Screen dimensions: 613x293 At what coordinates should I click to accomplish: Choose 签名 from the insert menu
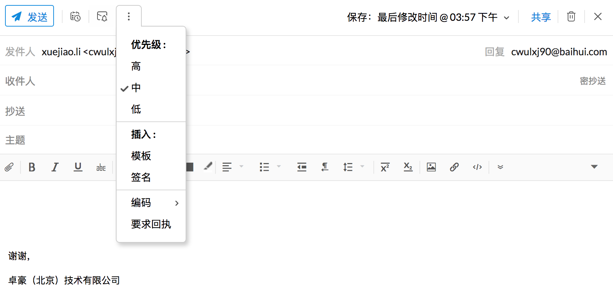point(141,177)
